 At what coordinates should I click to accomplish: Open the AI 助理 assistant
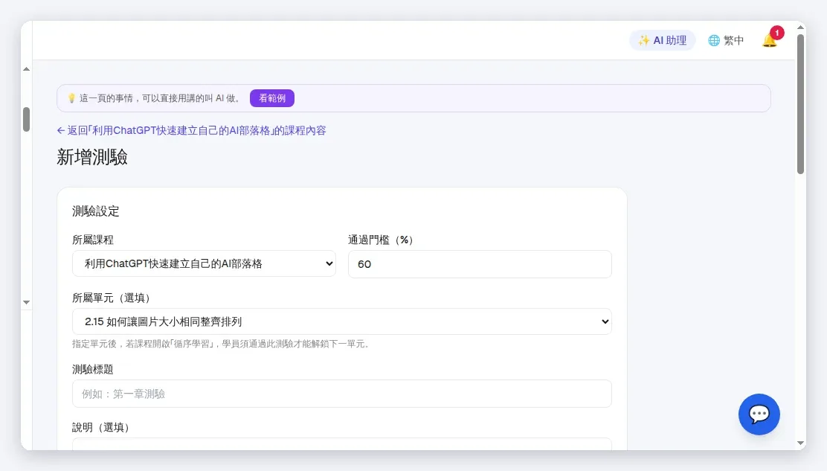tap(663, 40)
